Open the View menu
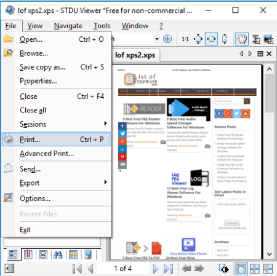This screenshot has height=276, width=277. [x=35, y=26]
